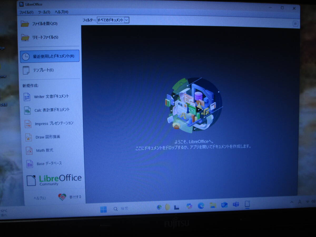Open the Windows Start menu
The image size is (316, 237).
(104, 209)
